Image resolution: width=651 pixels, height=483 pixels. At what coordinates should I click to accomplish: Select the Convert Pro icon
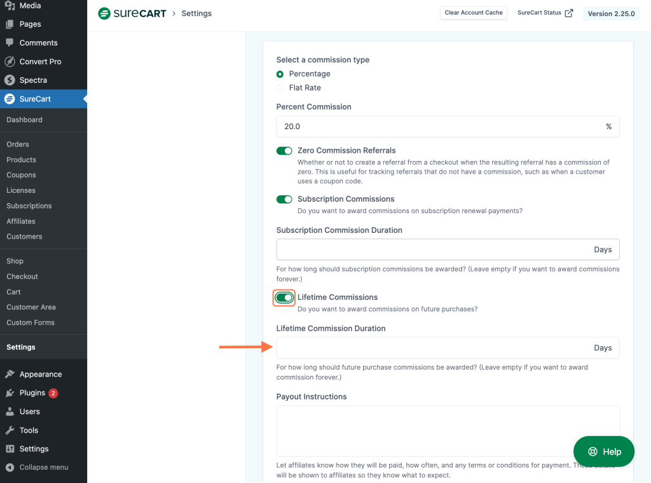click(x=9, y=61)
